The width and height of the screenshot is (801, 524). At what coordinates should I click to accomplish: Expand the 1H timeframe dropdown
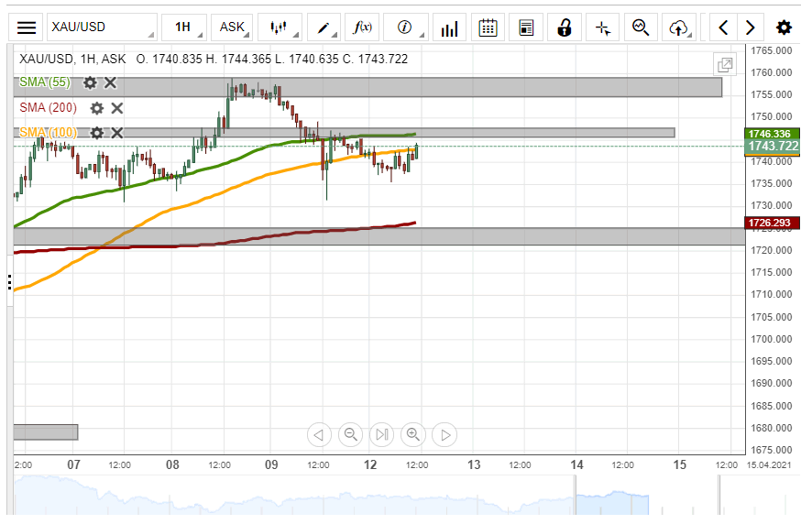coord(183,27)
